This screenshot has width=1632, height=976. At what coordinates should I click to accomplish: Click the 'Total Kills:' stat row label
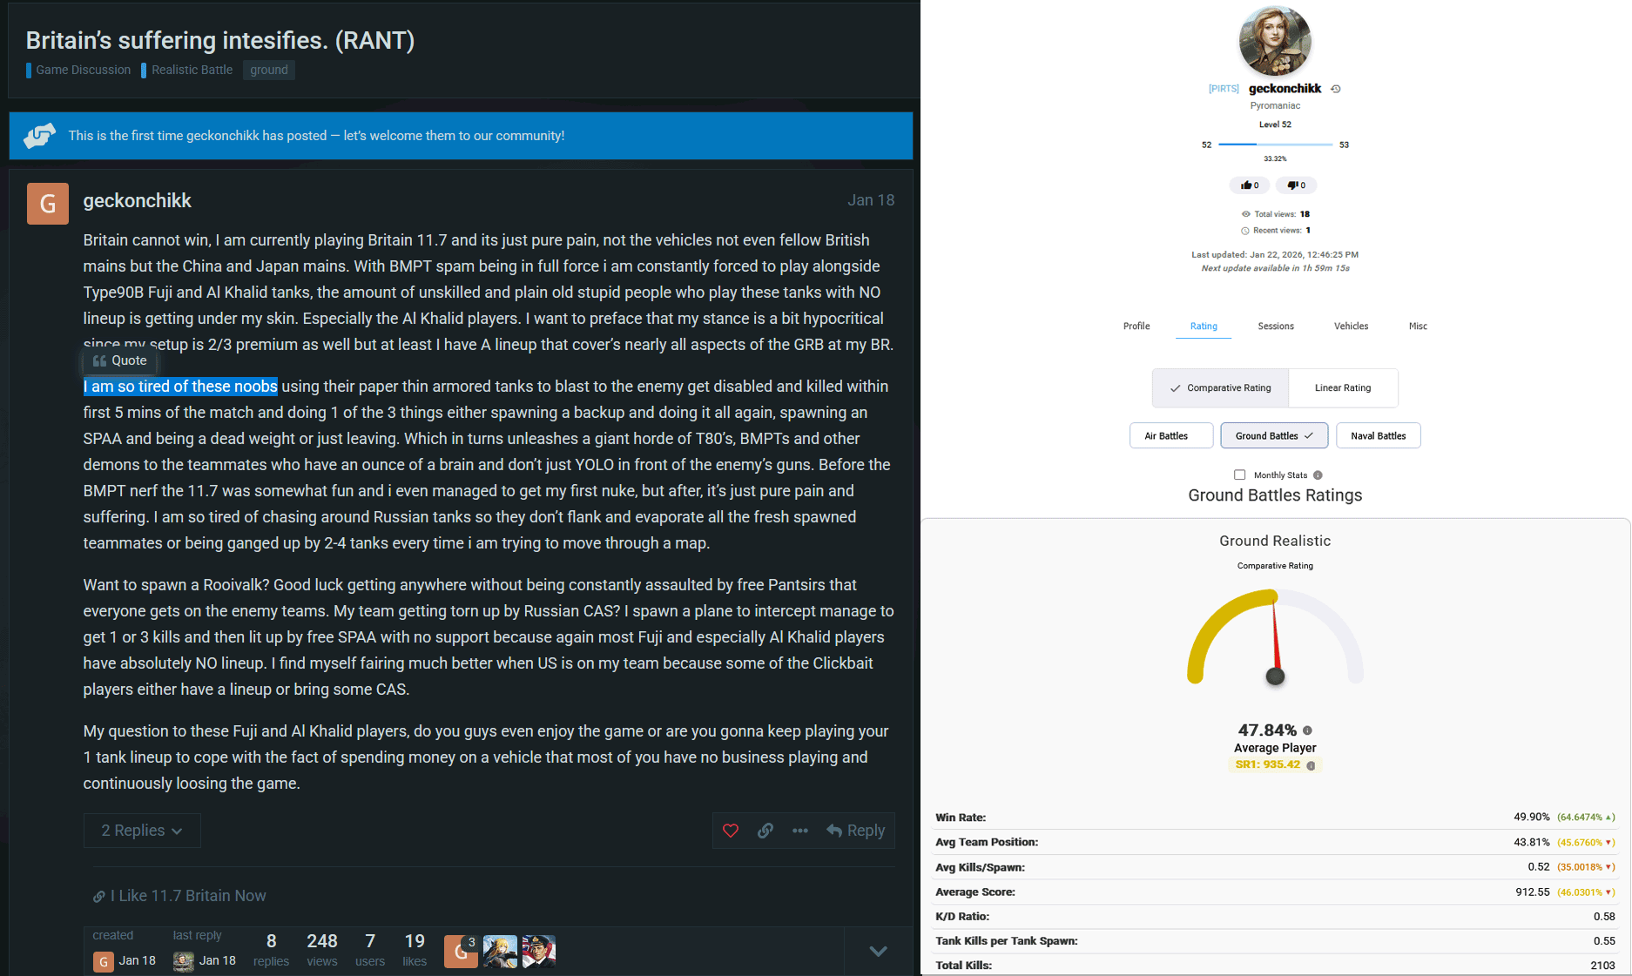(963, 966)
